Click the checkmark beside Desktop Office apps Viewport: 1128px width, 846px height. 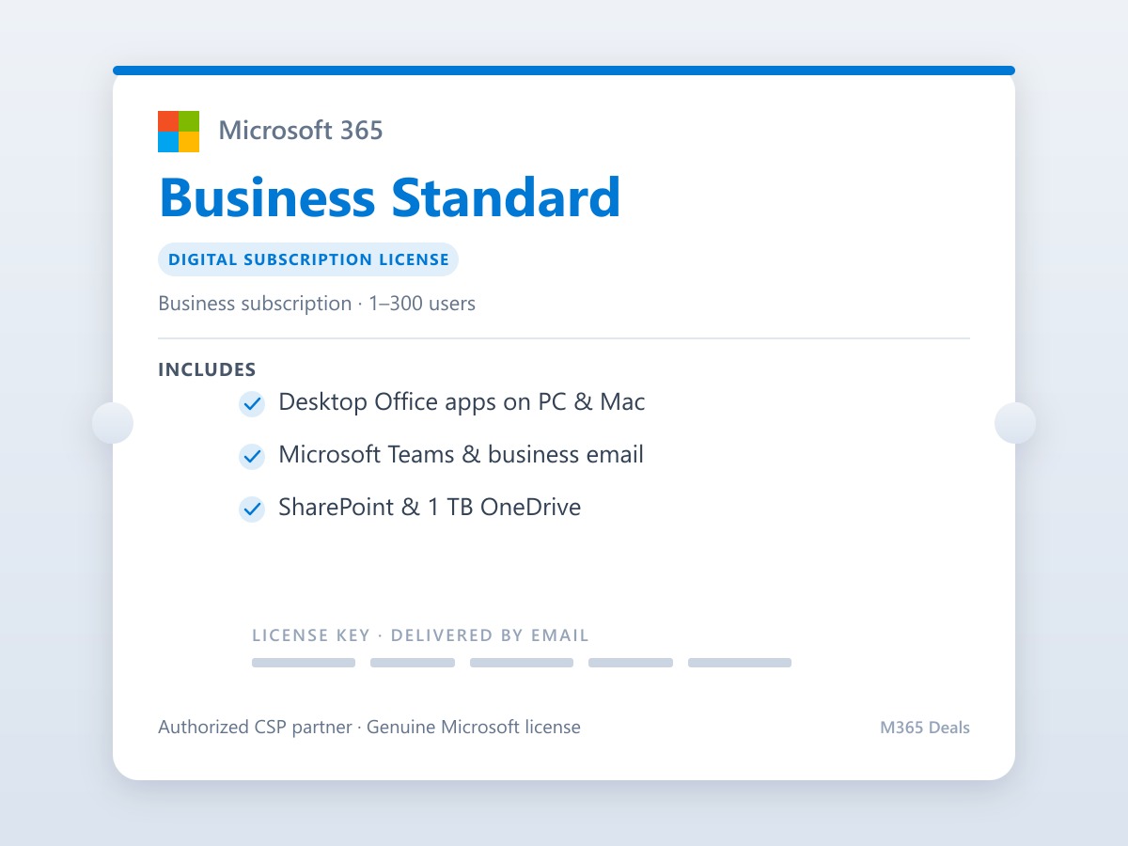click(x=252, y=404)
